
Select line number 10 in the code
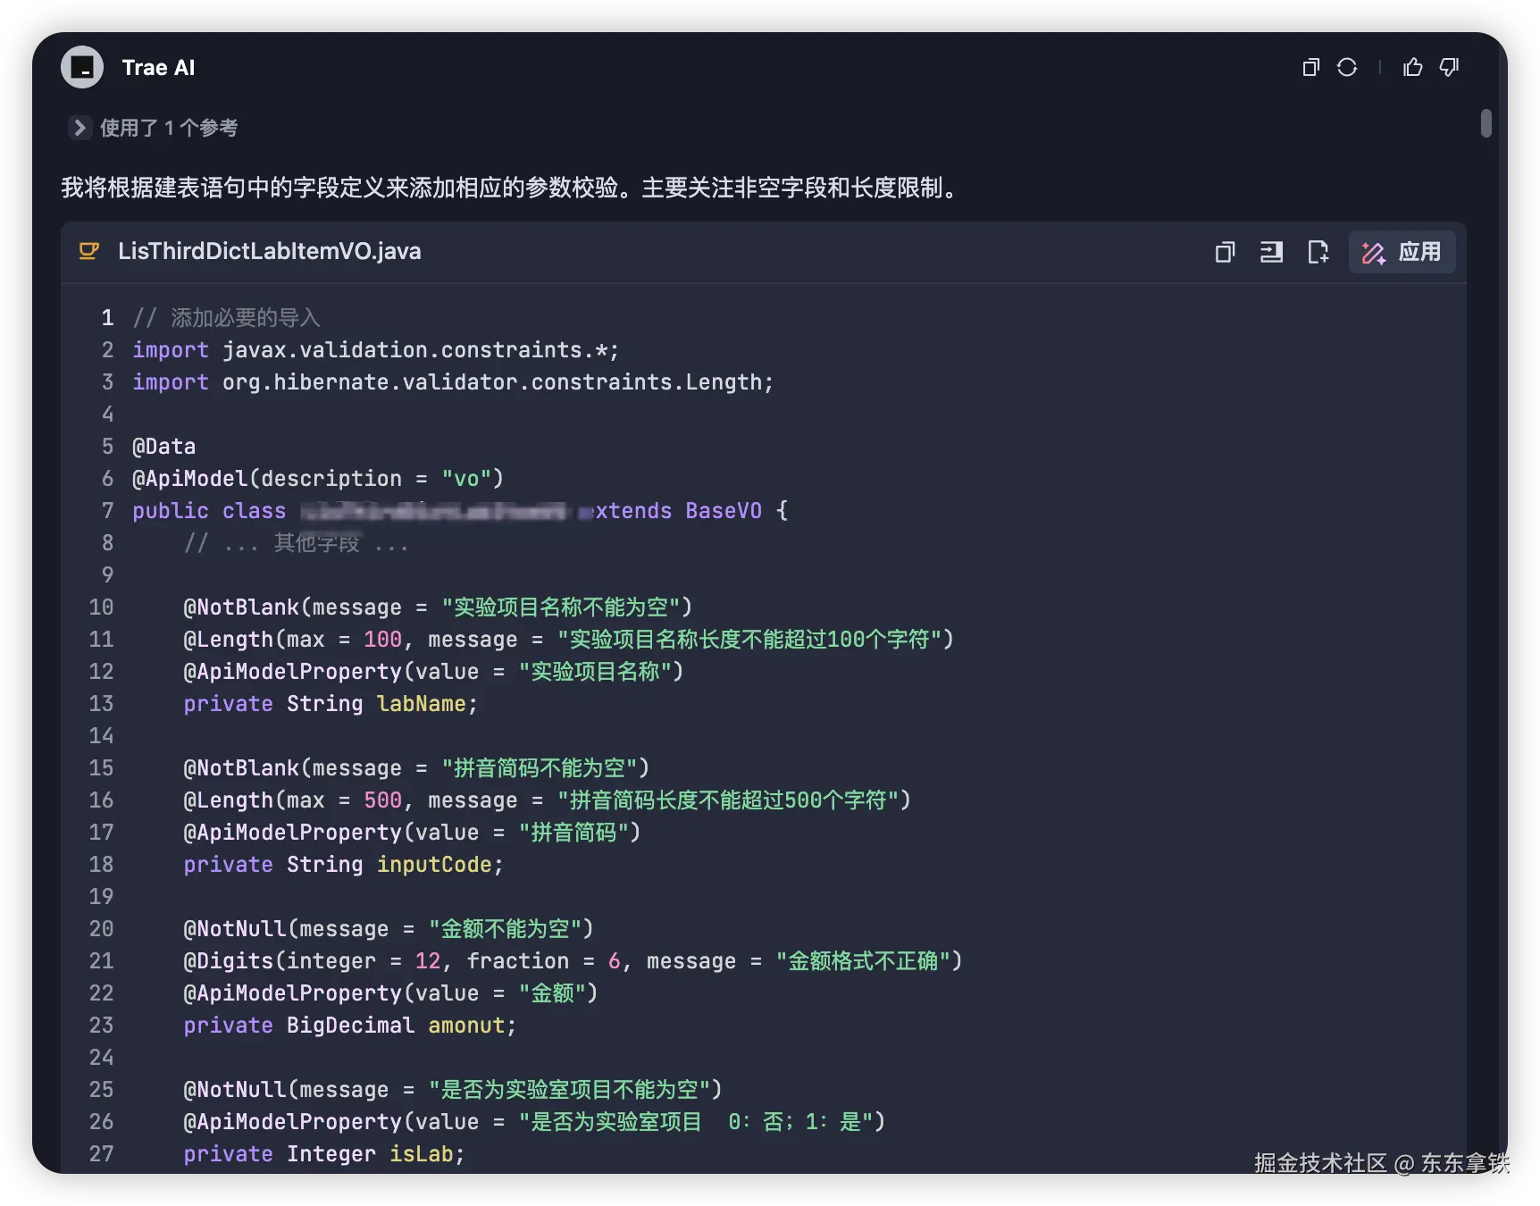coord(101,607)
